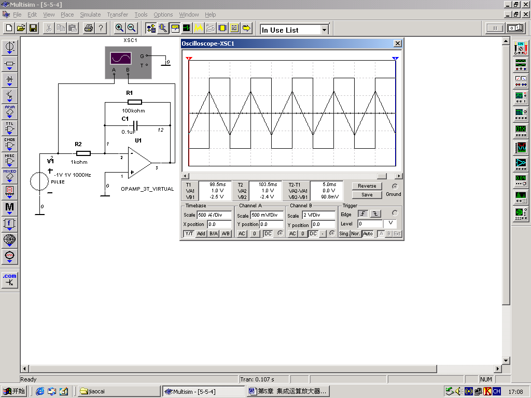Select the Oscilloscope instrument icon
The height and width of the screenshot is (398, 531).
tap(521, 97)
